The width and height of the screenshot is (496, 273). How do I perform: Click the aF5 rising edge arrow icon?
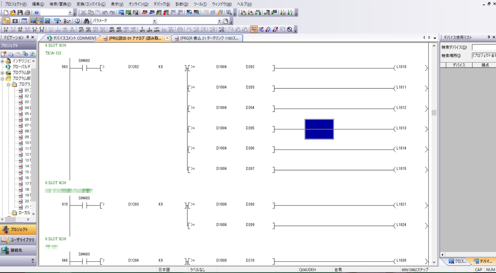(x=142, y=29)
